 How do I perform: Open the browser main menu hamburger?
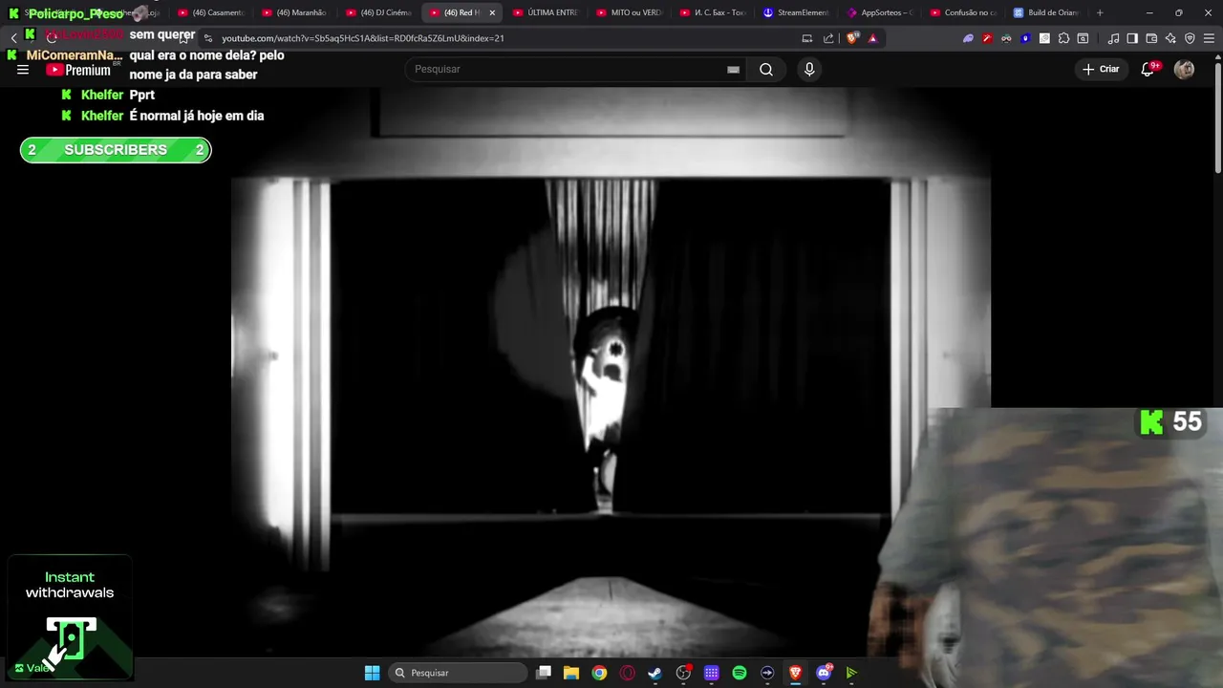1209,38
